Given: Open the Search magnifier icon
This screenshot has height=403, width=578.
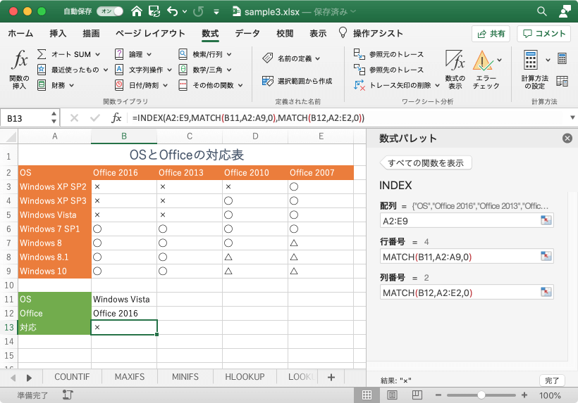Looking at the screenshot, I should [x=541, y=11].
